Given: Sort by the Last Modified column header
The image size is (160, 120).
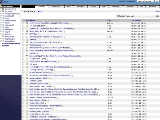Looking at the screenshot, I should click(x=136, y=21).
